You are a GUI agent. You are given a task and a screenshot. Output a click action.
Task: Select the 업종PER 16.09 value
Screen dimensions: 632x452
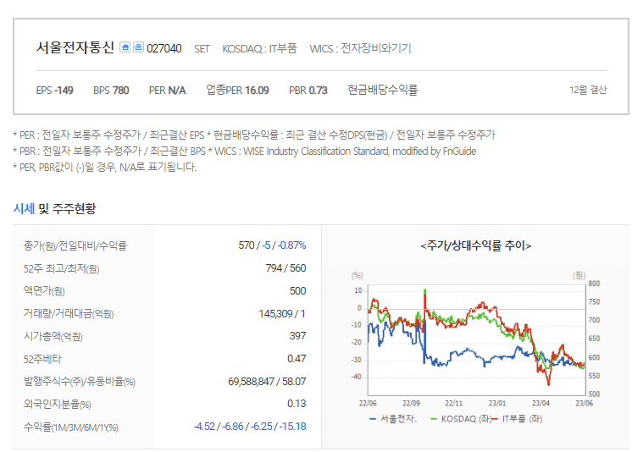pyautogui.click(x=237, y=90)
